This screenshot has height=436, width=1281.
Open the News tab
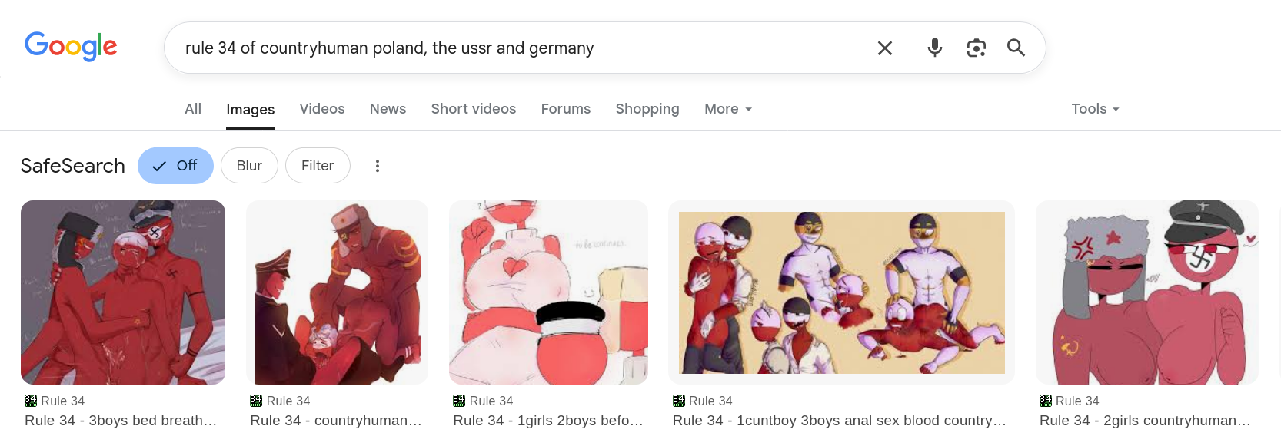(388, 109)
